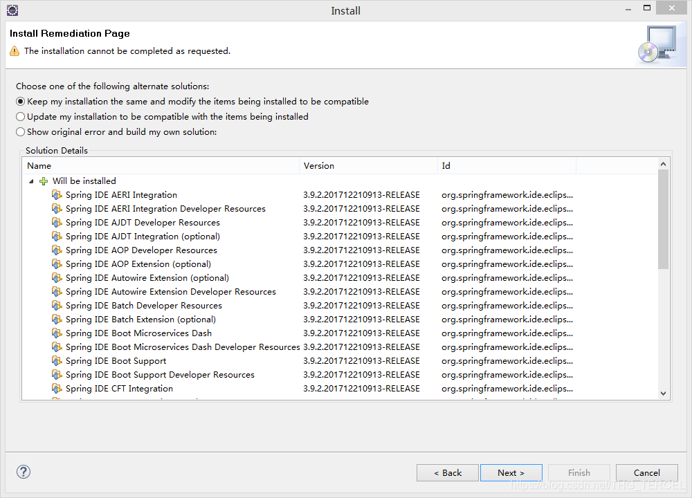This screenshot has width=692, height=498.
Task: Cancel the installation dialog
Action: [647, 473]
